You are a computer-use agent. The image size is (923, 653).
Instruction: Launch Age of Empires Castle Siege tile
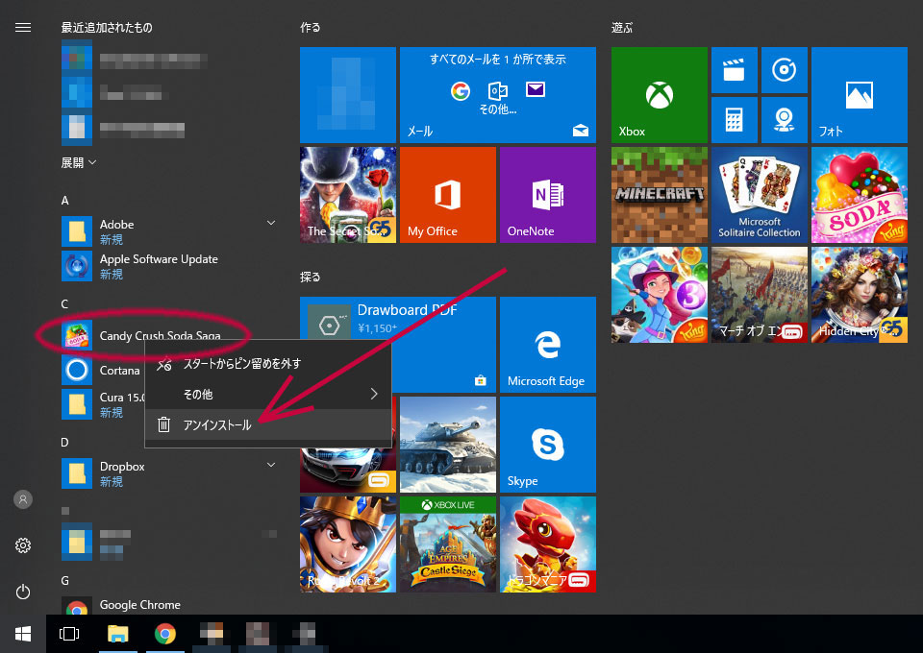(x=448, y=544)
